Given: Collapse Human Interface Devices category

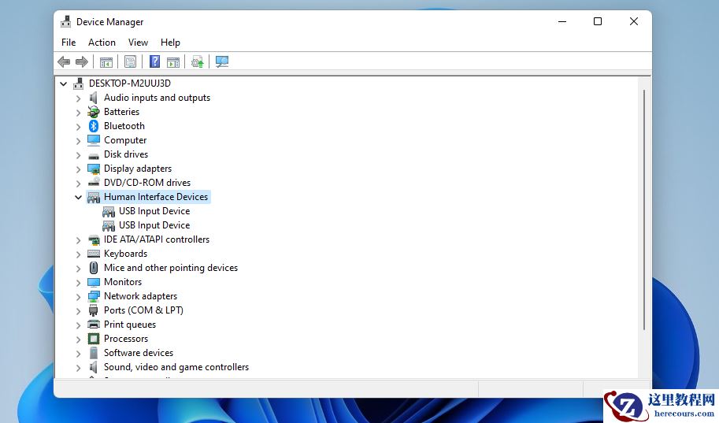Looking at the screenshot, I should 79,197.
